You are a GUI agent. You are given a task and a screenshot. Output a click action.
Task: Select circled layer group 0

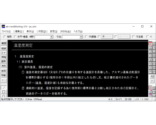point(150,88)
